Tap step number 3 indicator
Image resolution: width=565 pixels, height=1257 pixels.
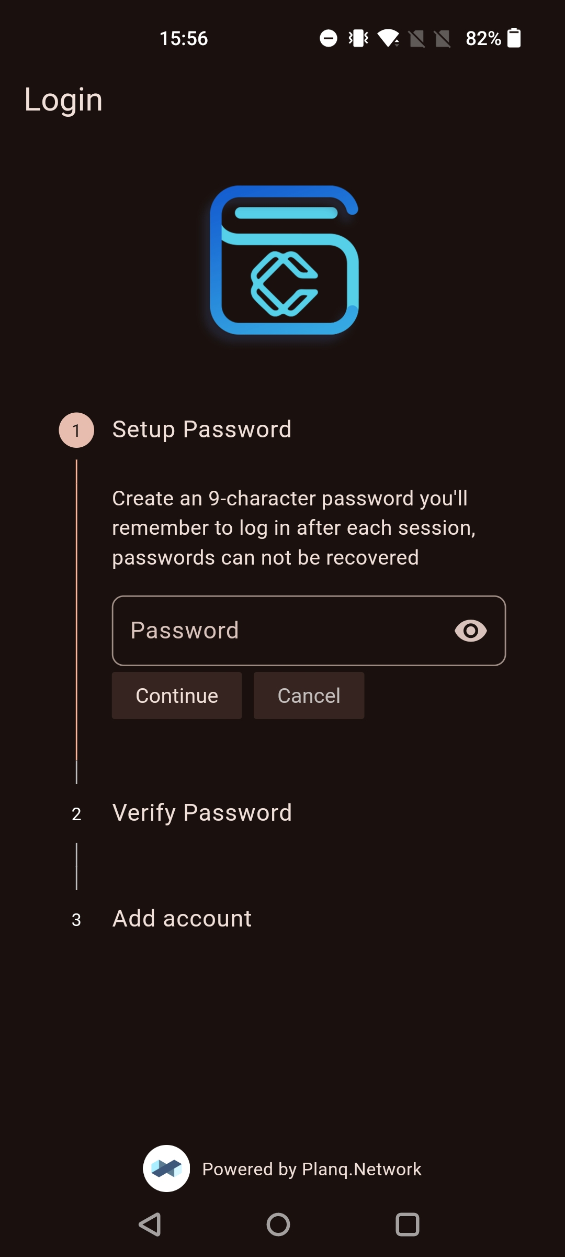point(76,920)
